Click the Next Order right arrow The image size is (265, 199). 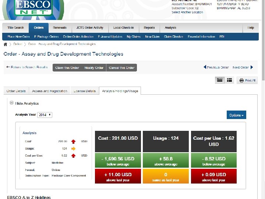[x=252, y=67]
